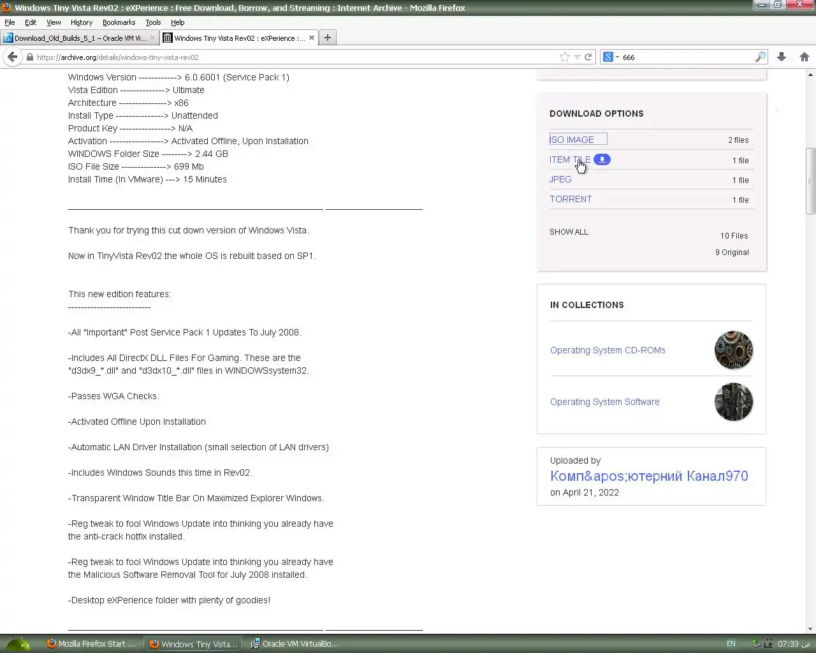Open the View menu
The width and height of the screenshot is (816, 653).
tap(54, 22)
